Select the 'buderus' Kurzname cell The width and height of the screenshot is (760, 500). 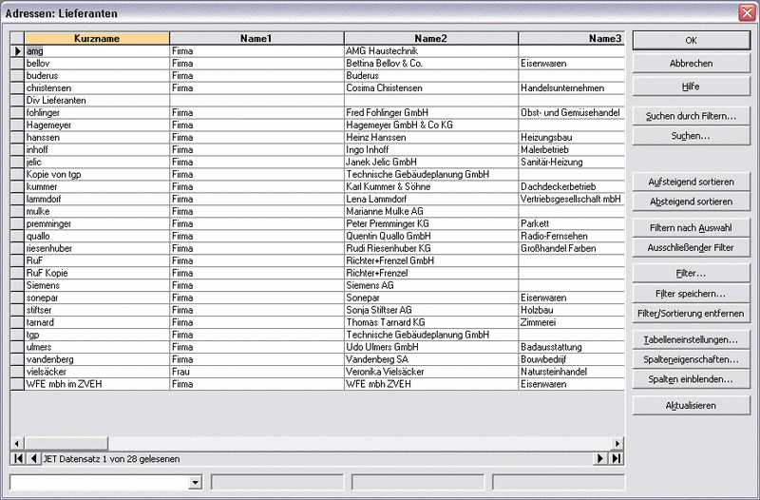97,76
